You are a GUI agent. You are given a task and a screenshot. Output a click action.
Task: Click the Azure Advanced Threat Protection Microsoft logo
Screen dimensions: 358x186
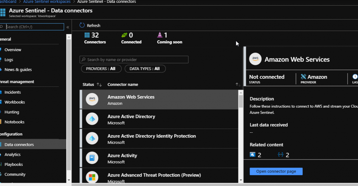point(92,178)
